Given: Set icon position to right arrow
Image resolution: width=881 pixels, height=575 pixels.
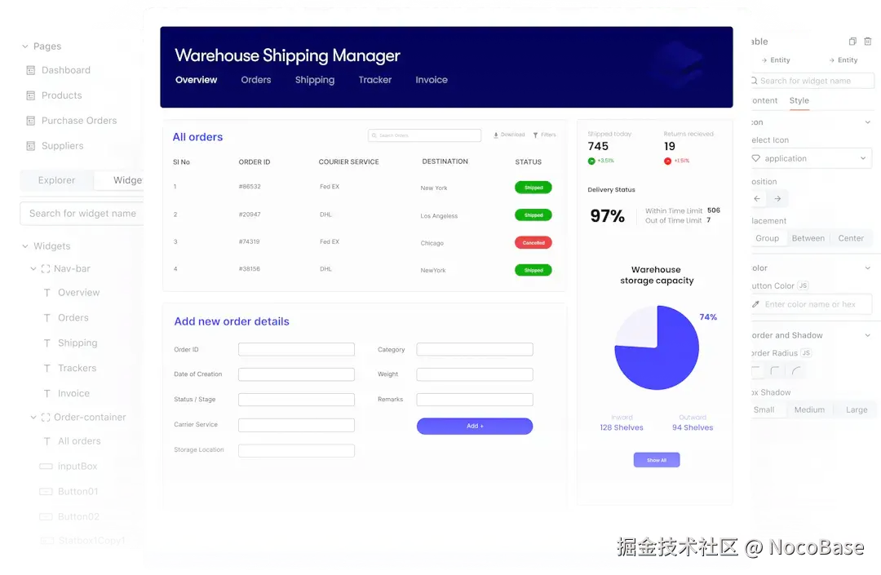Looking at the screenshot, I should (777, 199).
